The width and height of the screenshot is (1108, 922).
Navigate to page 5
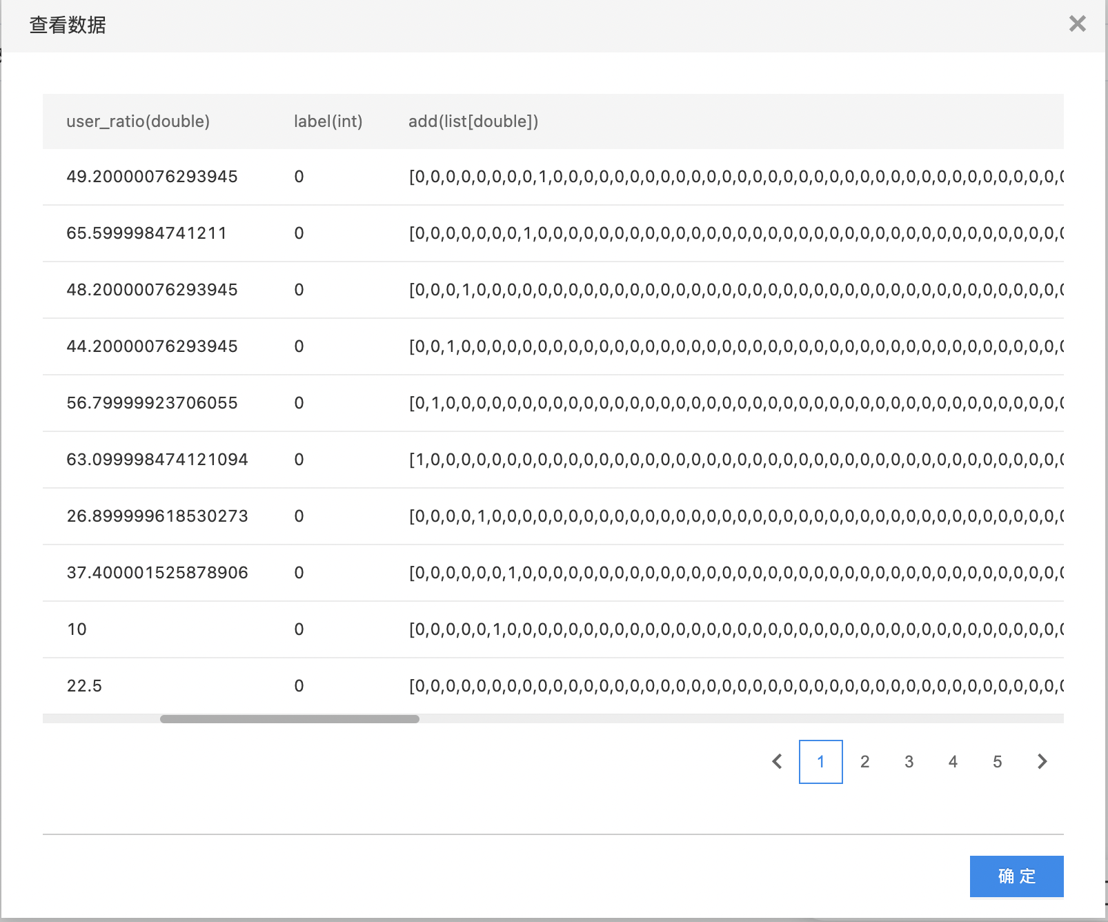click(997, 762)
